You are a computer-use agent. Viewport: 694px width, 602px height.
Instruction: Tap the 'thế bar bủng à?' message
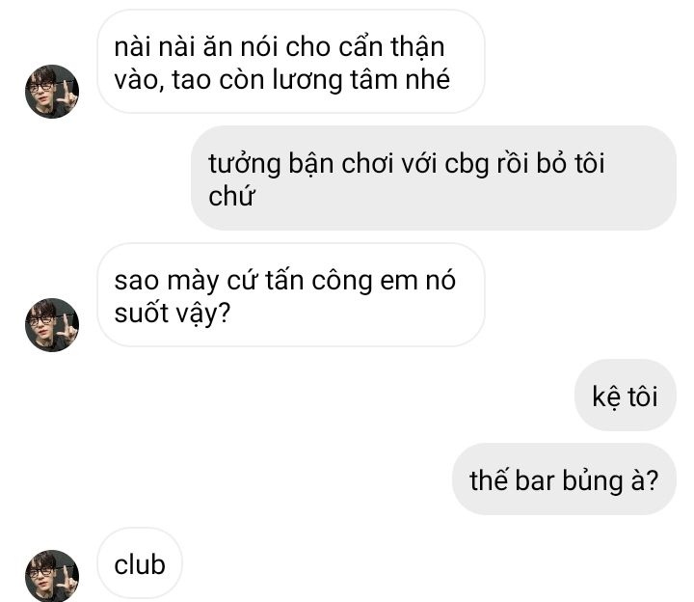564,479
